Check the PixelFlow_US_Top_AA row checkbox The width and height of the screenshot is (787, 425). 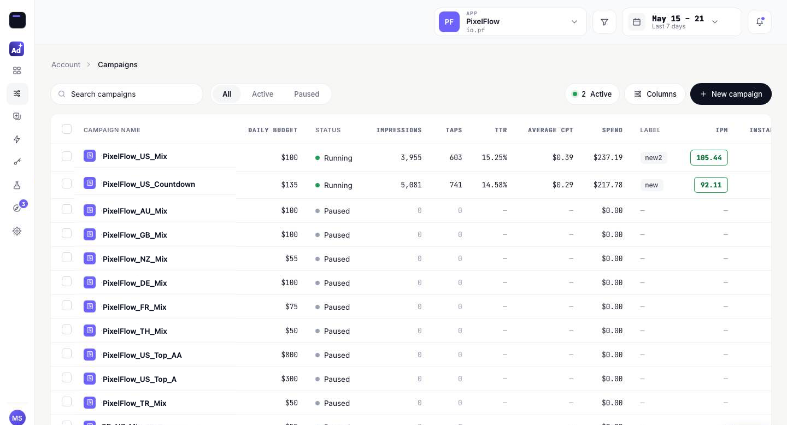[67, 353]
